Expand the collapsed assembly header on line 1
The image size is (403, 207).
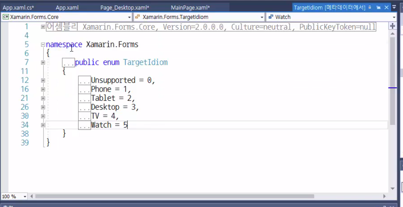tap(43, 27)
